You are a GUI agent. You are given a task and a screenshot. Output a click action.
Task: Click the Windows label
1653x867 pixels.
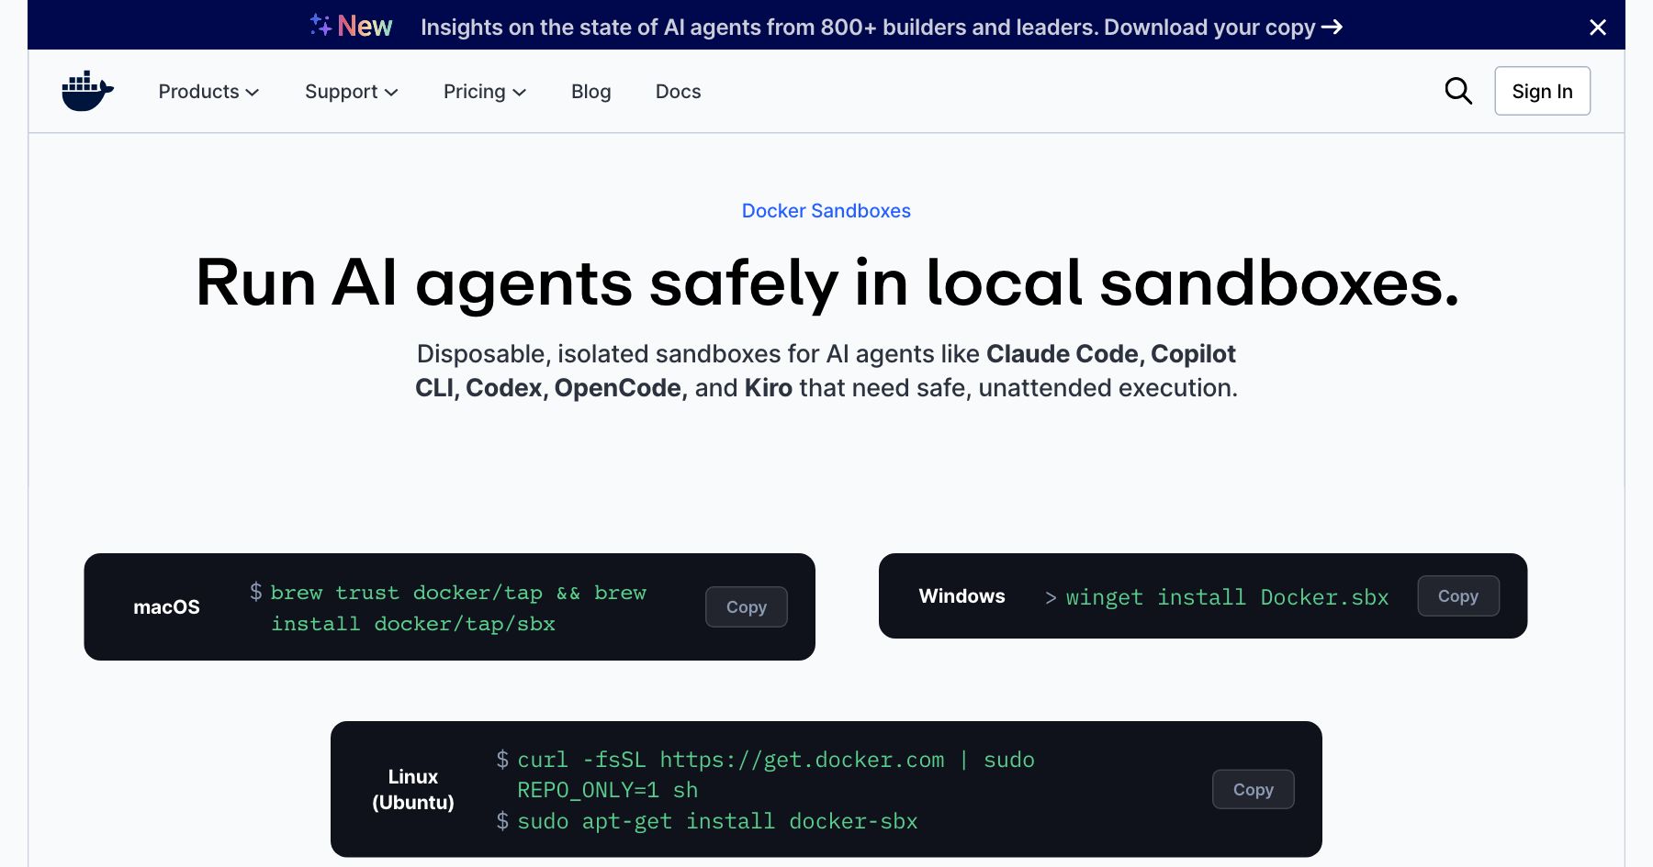[962, 596]
